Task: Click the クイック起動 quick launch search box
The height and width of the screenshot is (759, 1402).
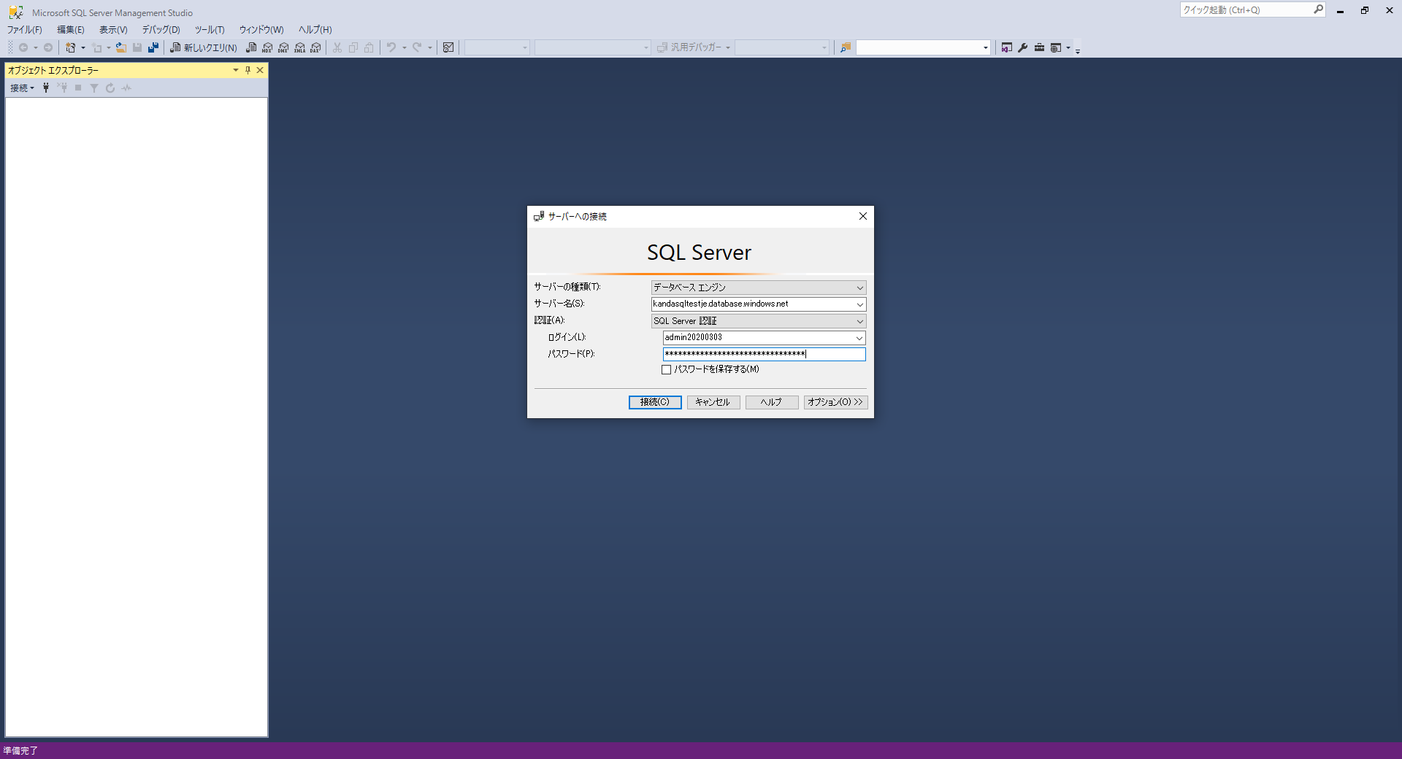Action: click(1245, 9)
